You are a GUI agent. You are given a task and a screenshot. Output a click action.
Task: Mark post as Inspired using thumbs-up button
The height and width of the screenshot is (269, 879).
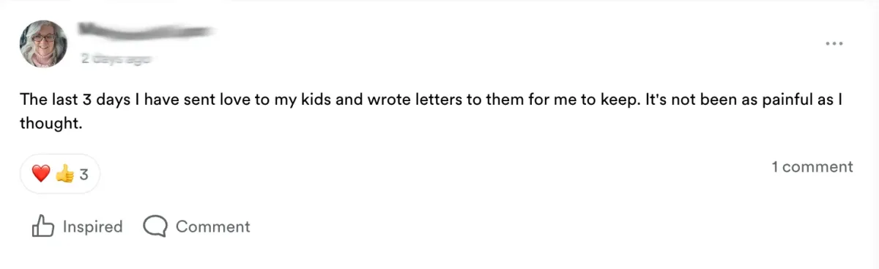[x=77, y=226]
